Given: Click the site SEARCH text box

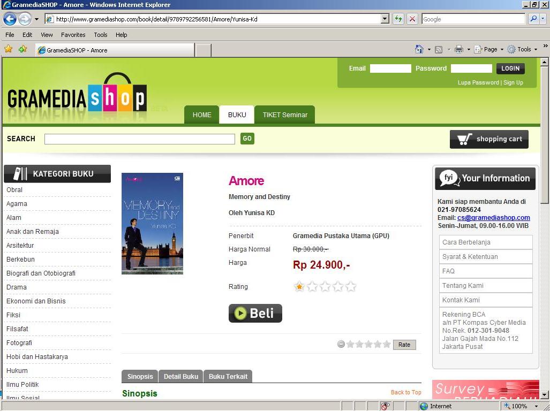Looking at the screenshot, I should coord(140,139).
